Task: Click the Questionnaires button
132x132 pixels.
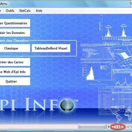Action: coord(15,23)
